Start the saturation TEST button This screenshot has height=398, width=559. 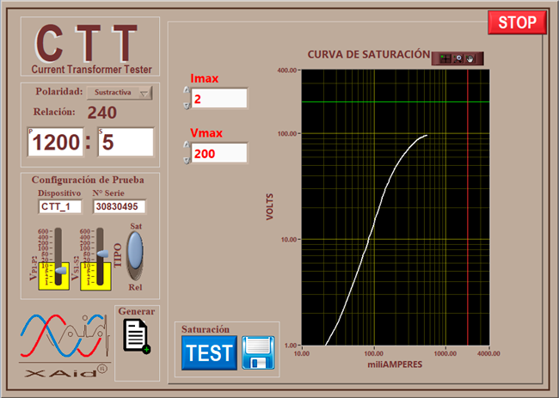[x=209, y=352]
